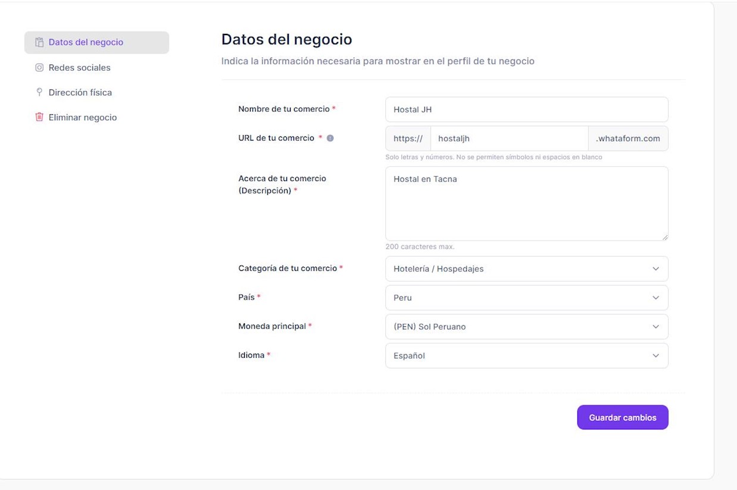This screenshot has height=490, width=737.
Task: Click the hint Solo letras y números
Action: point(494,157)
